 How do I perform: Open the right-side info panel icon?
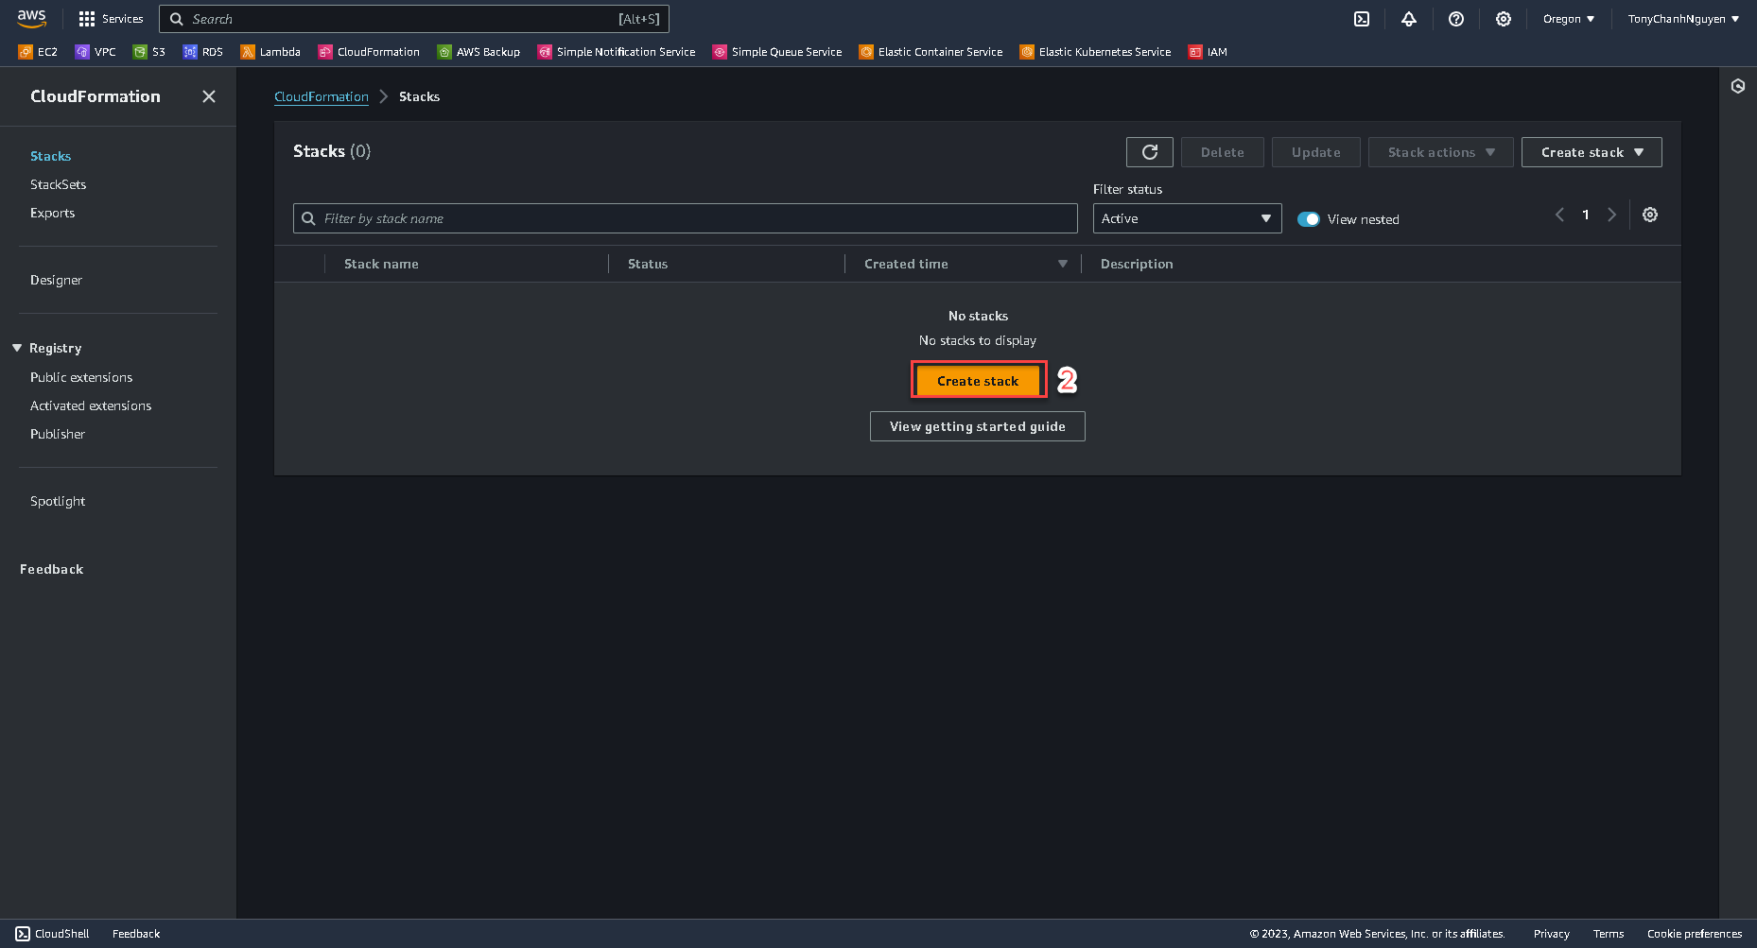point(1738,86)
